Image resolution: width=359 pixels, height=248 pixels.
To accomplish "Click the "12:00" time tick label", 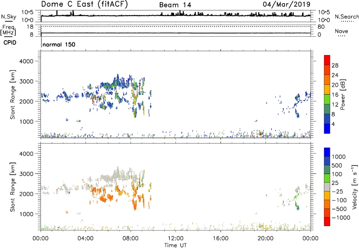I will [x=175, y=239].
